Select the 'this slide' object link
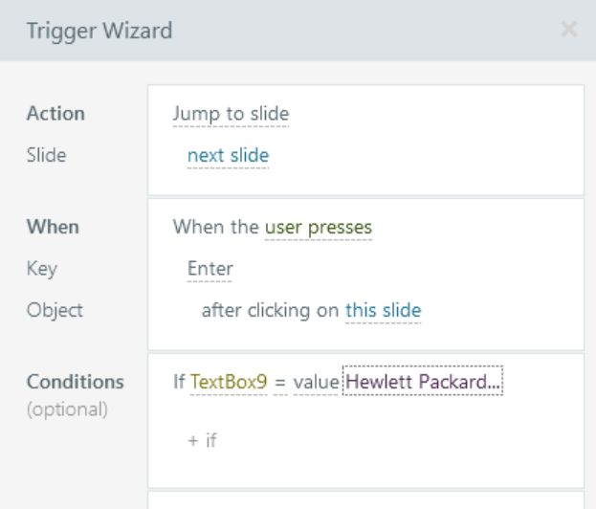This screenshot has width=596, height=509. coord(383,311)
